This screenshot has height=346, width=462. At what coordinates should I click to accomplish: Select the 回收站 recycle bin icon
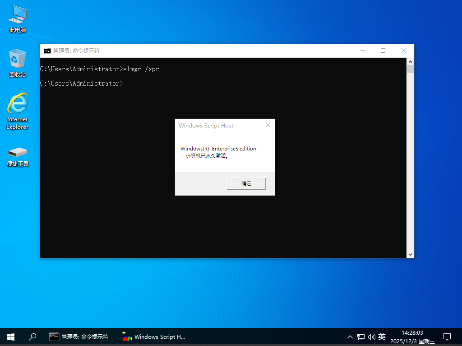click(x=18, y=63)
